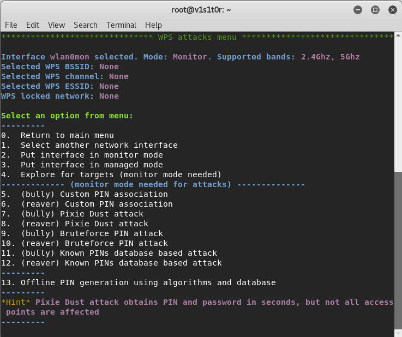This screenshot has height=337, width=402.
Task: Click '(reaver) Bruteforce PIN attack' line
Action: point(94,243)
